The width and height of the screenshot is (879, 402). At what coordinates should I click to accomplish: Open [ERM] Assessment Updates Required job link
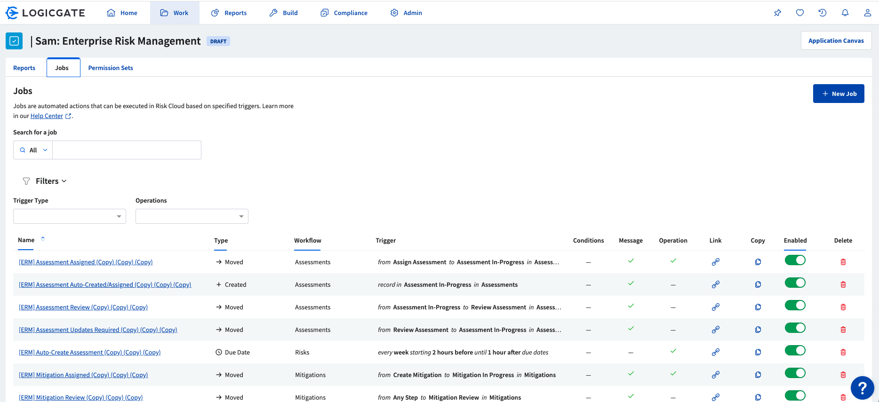98,330
